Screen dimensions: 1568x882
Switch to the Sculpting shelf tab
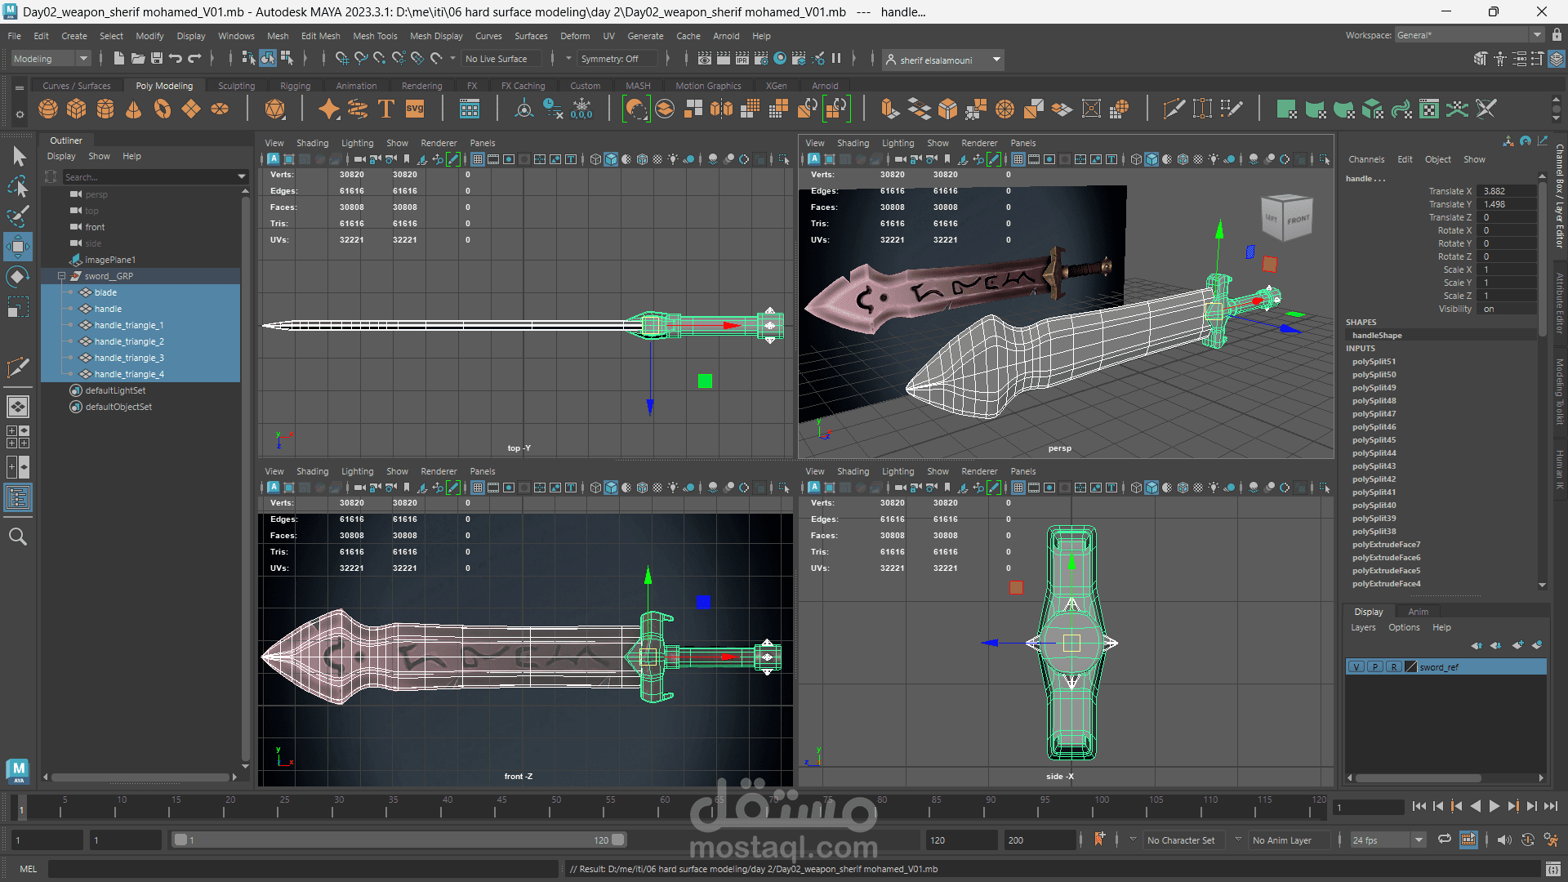tap(236, 86)
